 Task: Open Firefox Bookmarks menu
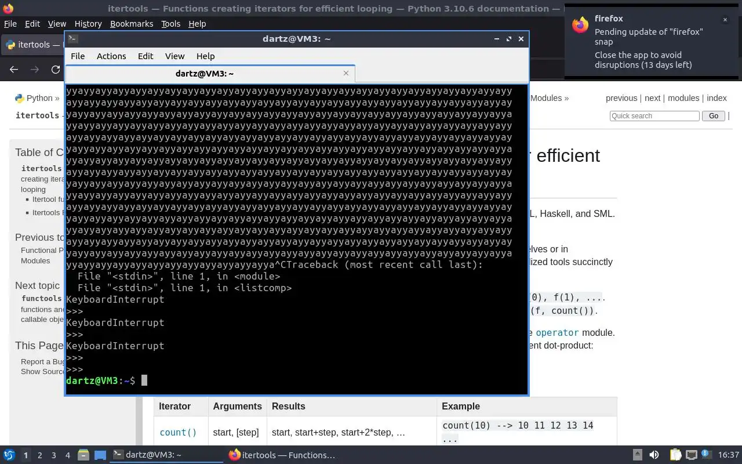tap(132, 24)
